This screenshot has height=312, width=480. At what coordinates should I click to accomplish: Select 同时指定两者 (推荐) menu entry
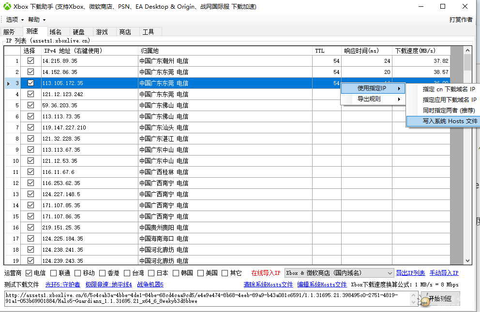tap(443, 111)
